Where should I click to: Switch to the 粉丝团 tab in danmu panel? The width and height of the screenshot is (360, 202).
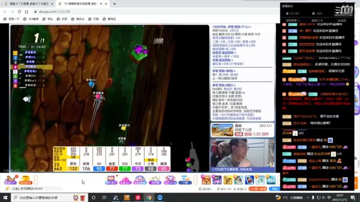point(342,21)
